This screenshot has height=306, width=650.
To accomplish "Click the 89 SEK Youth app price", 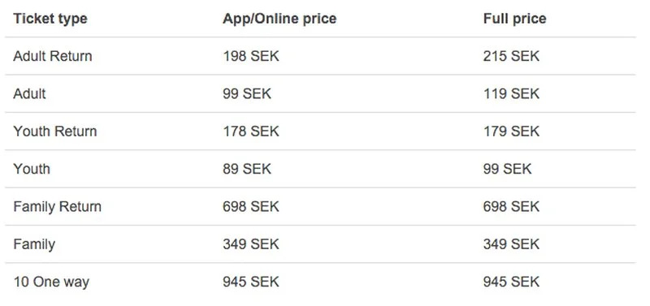I will (247, 169).
